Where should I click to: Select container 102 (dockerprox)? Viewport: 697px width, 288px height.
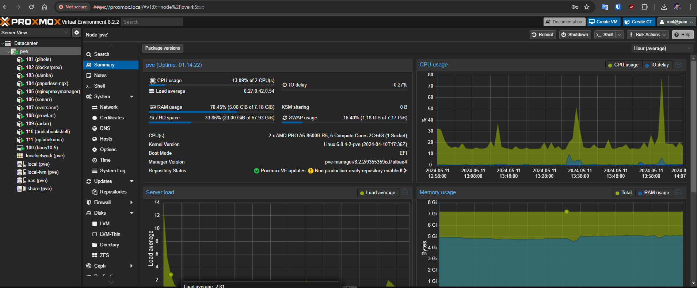click(x=44, y=67)
